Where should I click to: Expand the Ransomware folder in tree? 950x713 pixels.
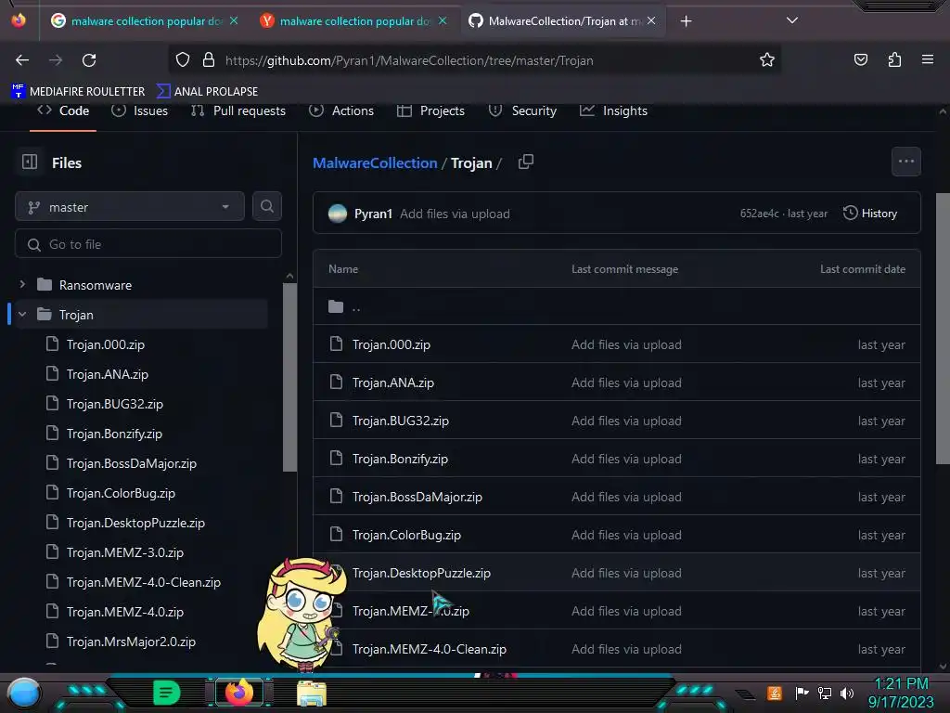22,284
